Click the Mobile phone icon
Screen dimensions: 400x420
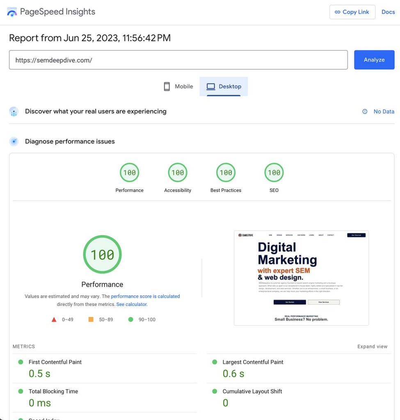167,87
